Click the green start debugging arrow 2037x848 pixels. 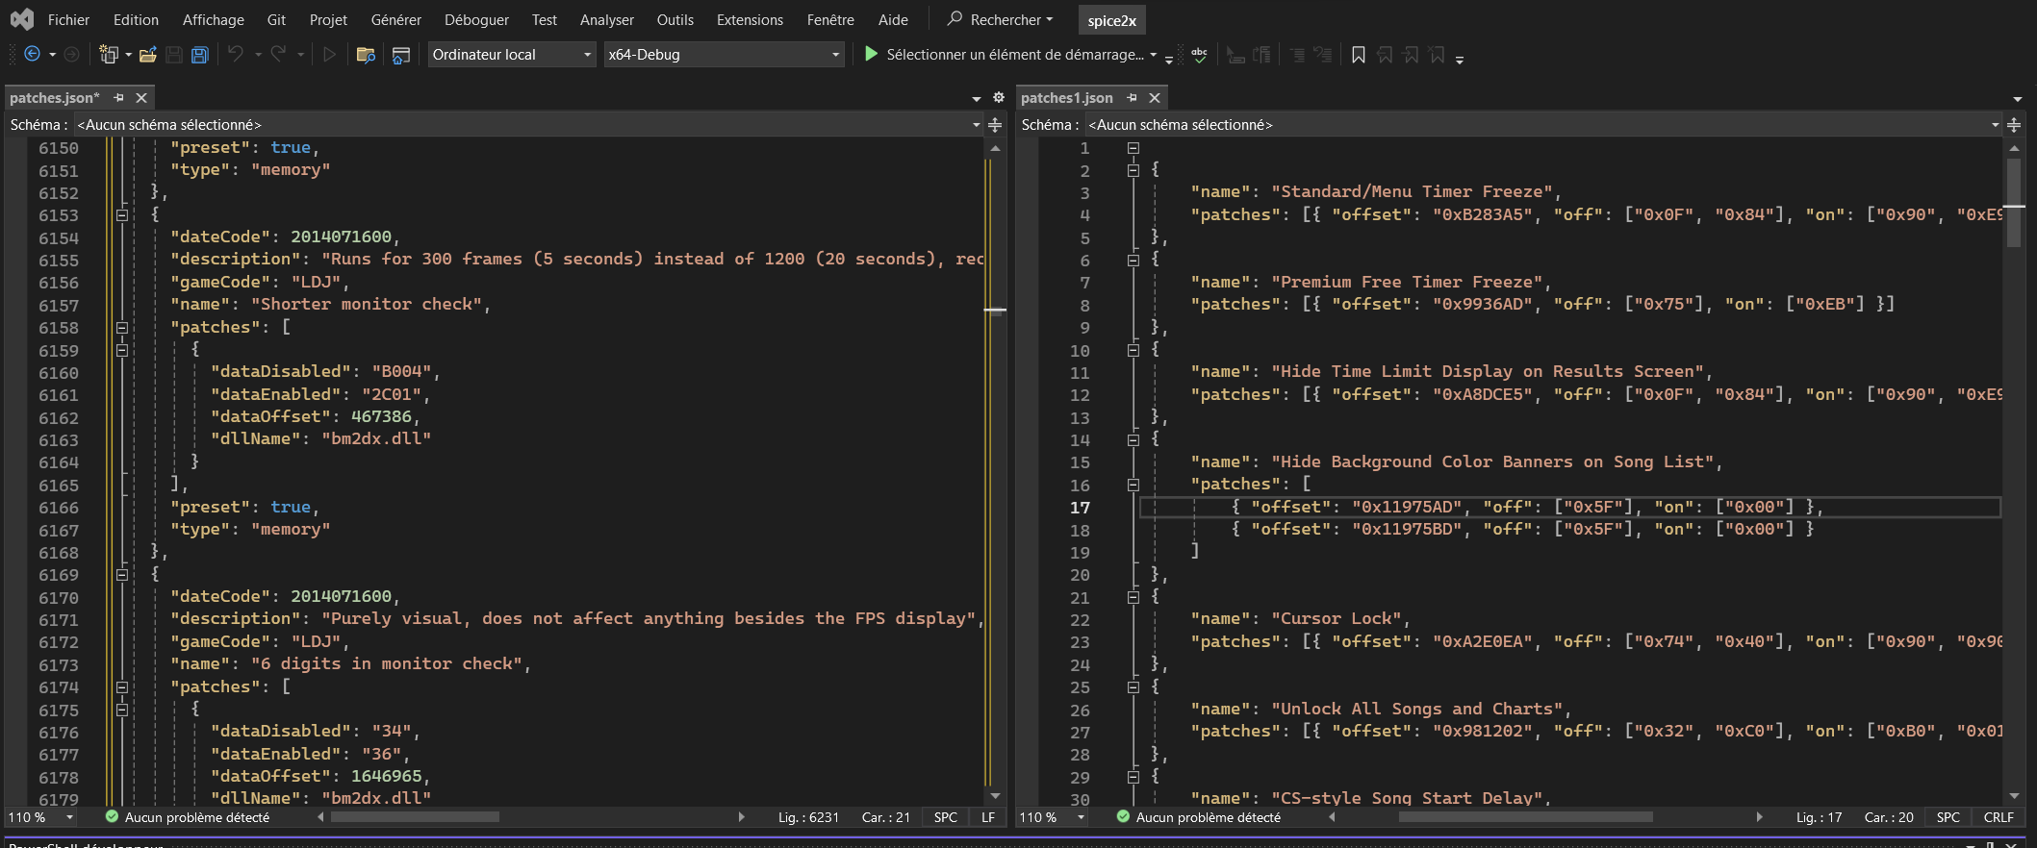tap(871, 54)
